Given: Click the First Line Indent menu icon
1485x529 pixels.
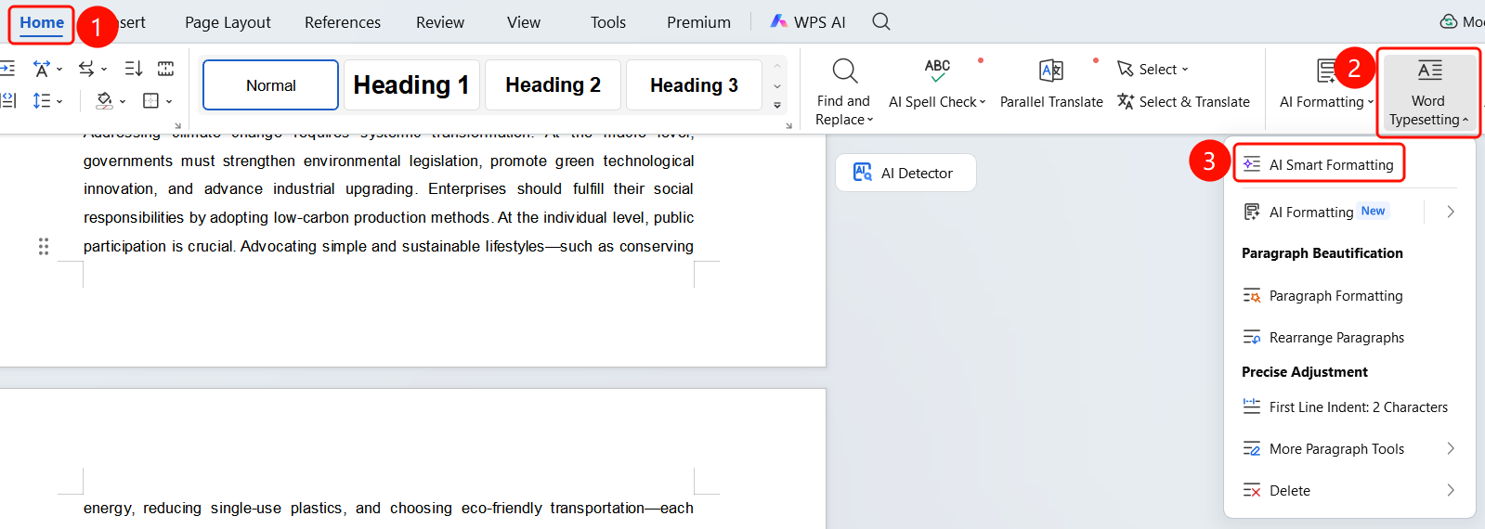Looking at the screenshot, I should click(x=1252, y=406).
